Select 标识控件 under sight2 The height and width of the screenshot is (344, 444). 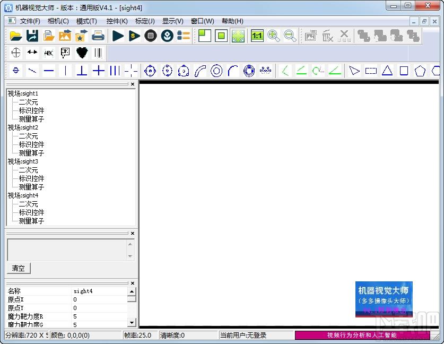(x=31, y=144)
